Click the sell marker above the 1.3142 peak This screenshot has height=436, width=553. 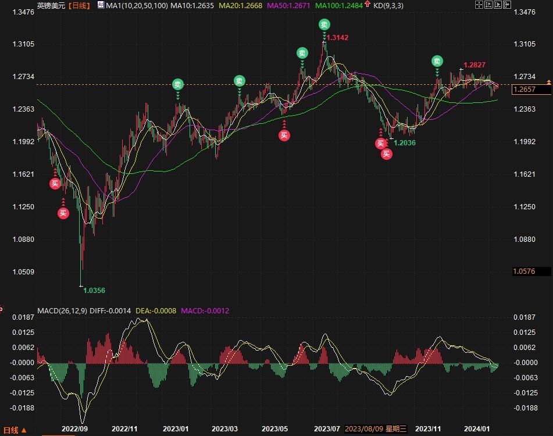click(x=324, y=24)
